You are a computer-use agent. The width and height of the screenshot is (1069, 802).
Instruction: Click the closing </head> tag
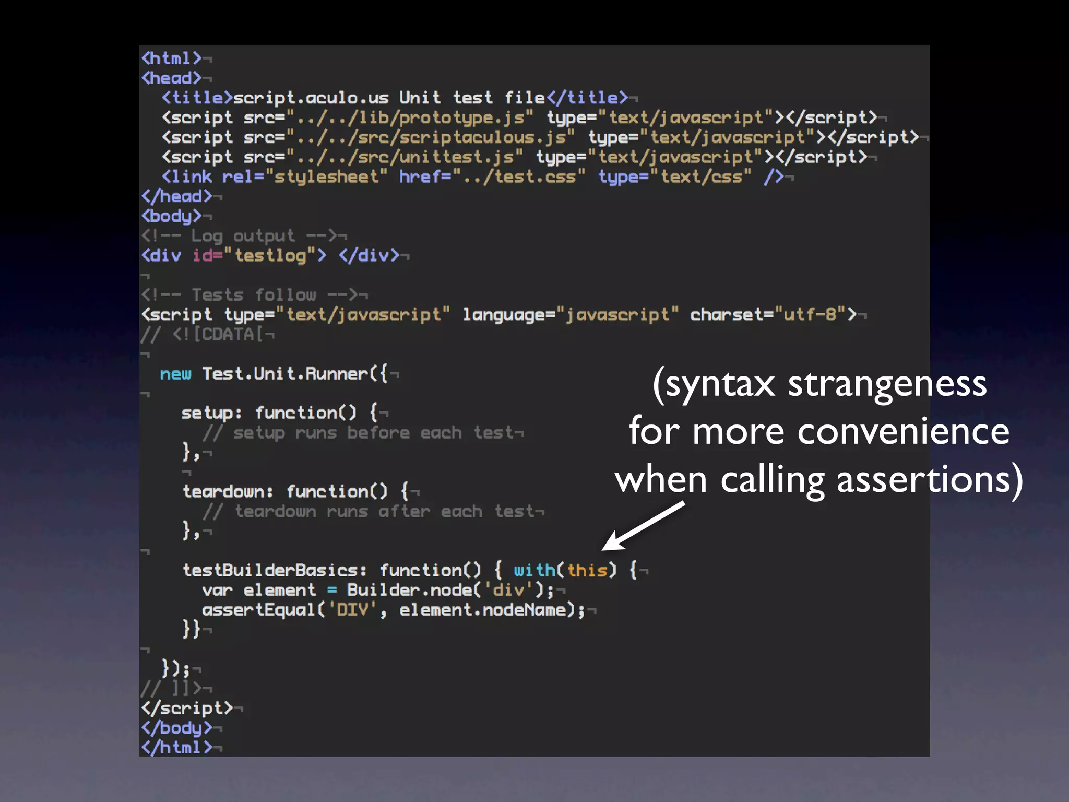tap(176, 196)
